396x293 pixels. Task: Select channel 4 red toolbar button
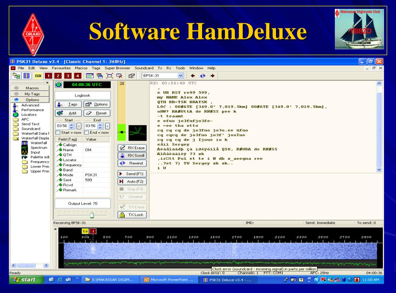point(77,76)
